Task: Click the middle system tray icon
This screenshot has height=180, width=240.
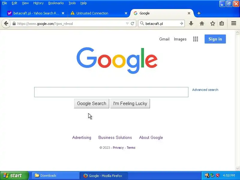Action: [x=212, y=175]
